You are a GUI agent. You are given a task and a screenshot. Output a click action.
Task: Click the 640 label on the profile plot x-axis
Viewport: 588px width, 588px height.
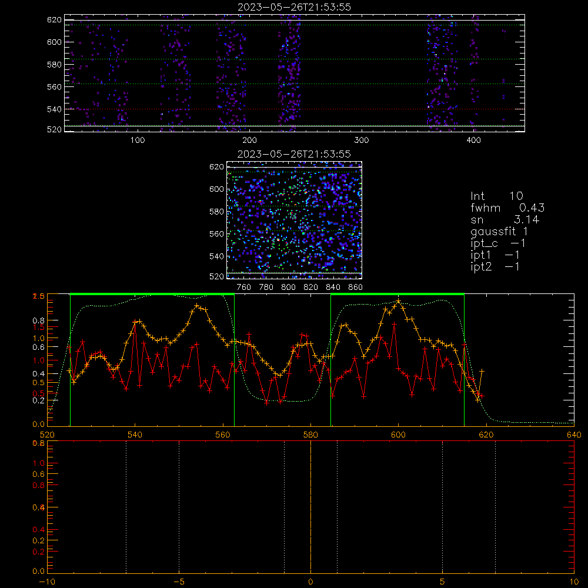pos(574,435)
